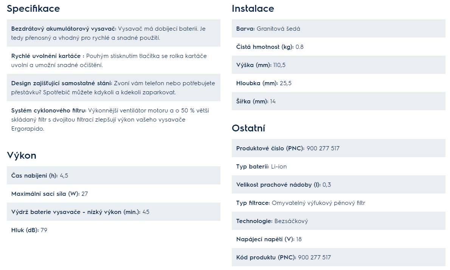Select the Barva Granitová šedá row
The width and height of the screenshot is (450, 270).
pyautogui.click(x=339, y=28)
